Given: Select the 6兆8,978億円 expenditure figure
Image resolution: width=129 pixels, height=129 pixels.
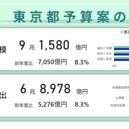Looking at the screenshot, I should tap(54, 89).
